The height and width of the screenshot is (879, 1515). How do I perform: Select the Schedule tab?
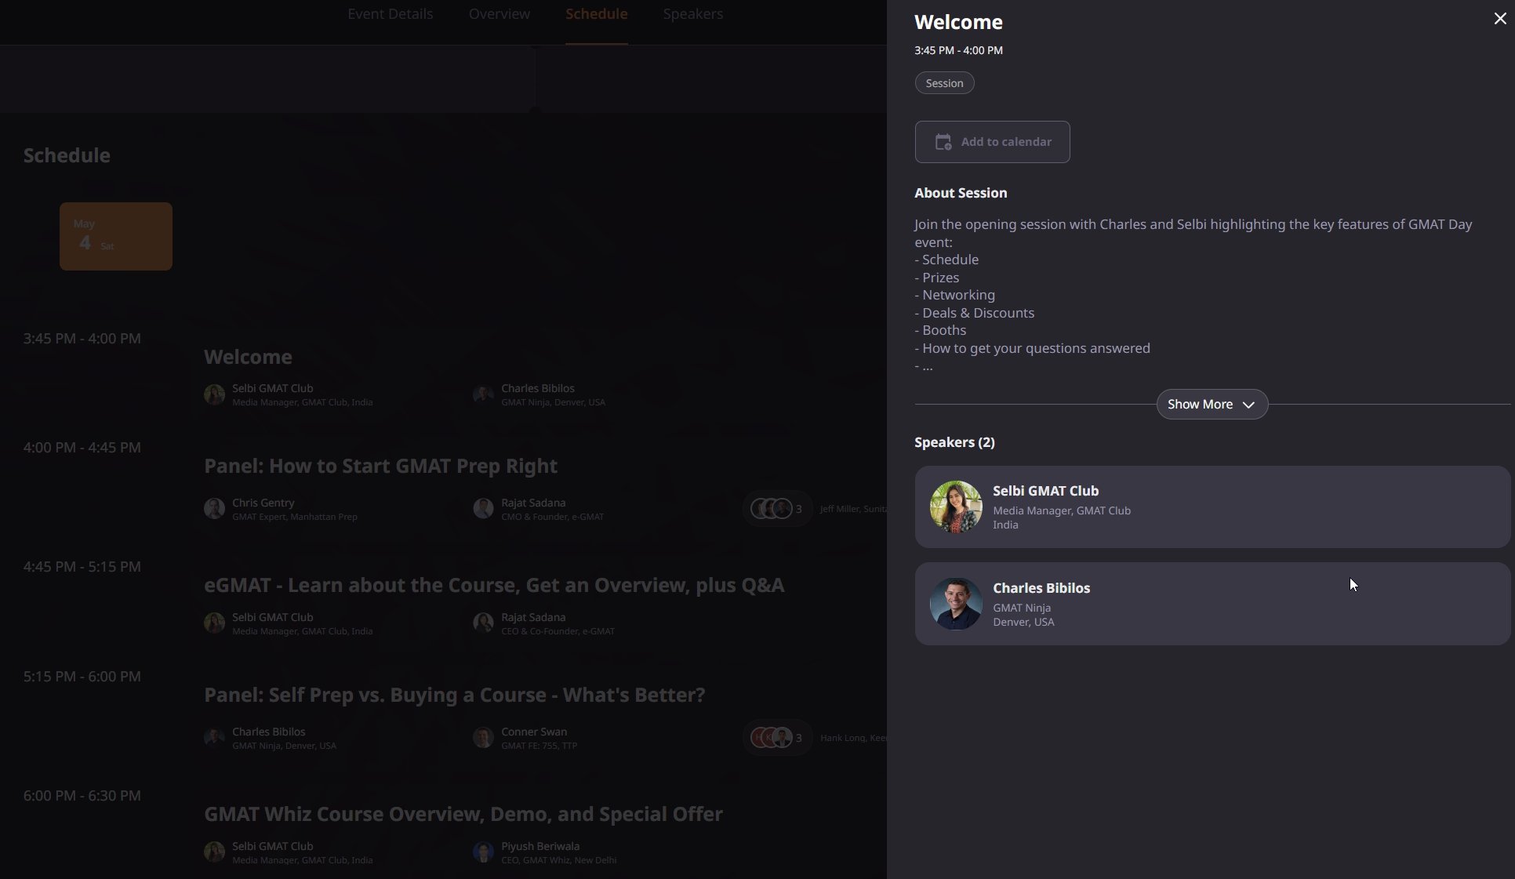[596, 14]
